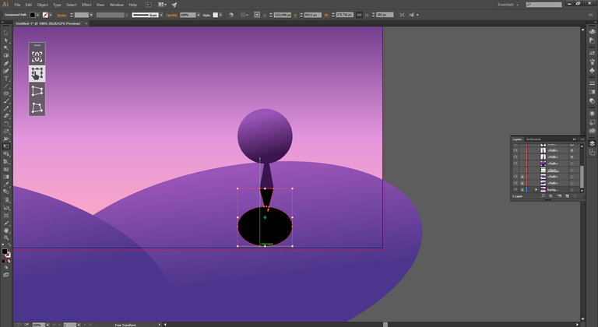598x327 pixels.
Task: Open the File menu
Action: (17, 5)
